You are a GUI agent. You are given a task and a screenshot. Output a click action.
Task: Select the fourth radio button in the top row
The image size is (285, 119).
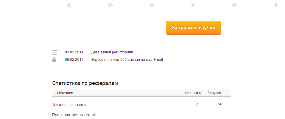[193, 5]
